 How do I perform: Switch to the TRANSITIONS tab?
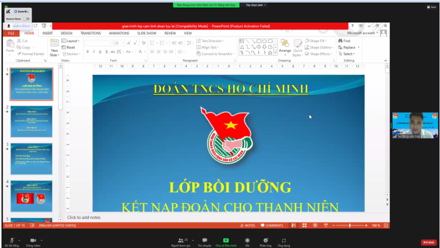click(x=91, y=33)
